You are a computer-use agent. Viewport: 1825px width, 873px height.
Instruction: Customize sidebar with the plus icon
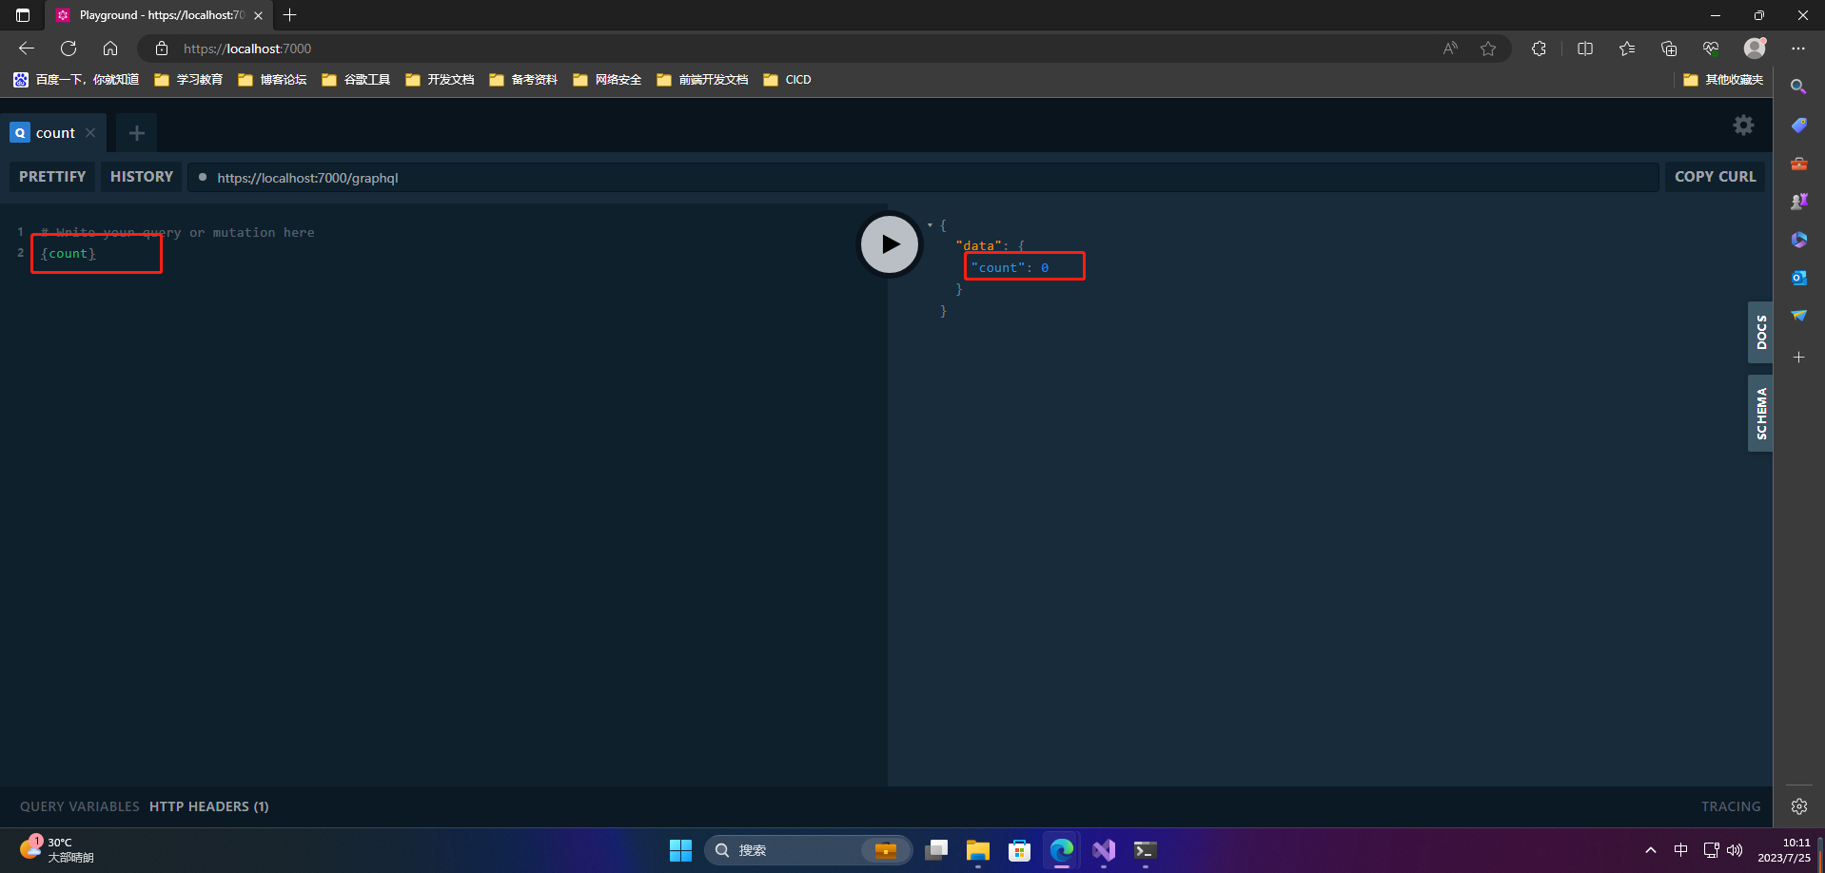(1798, 357)
